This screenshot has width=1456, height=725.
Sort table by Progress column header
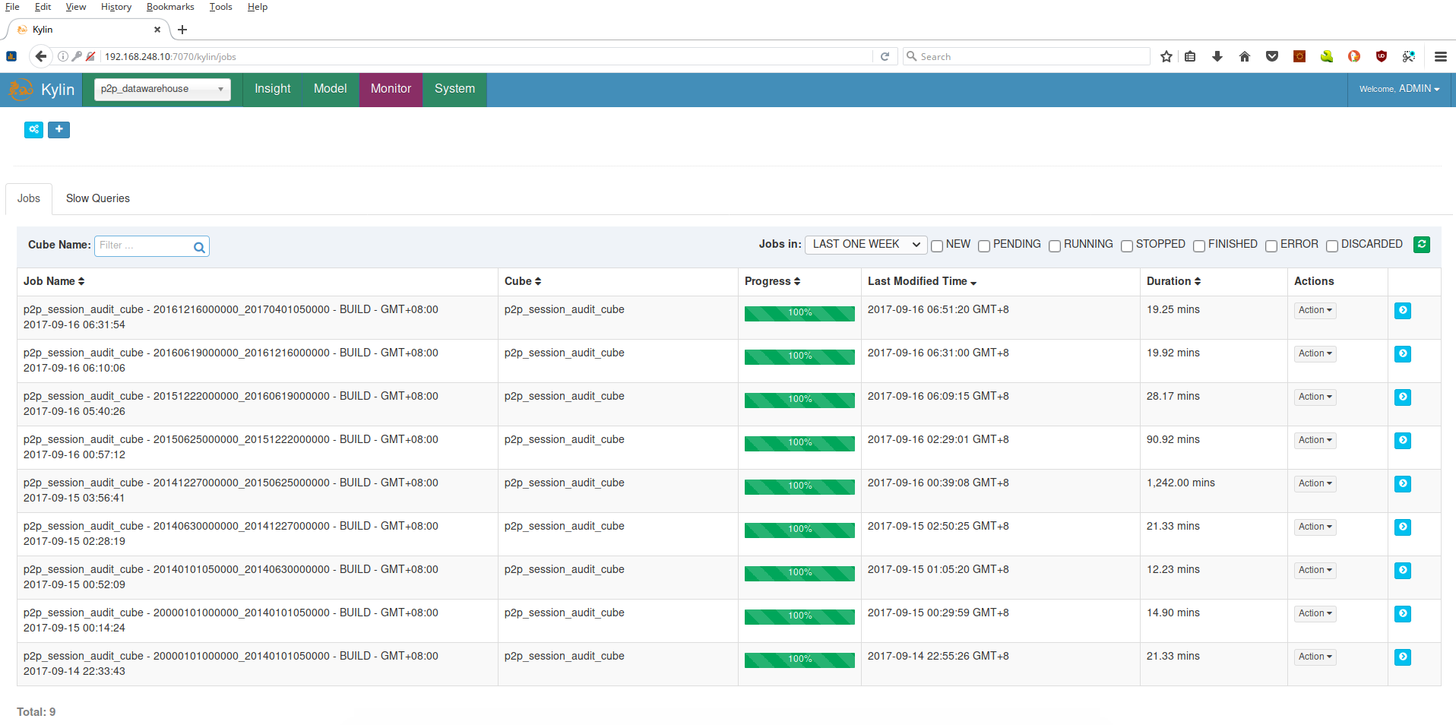772,281
